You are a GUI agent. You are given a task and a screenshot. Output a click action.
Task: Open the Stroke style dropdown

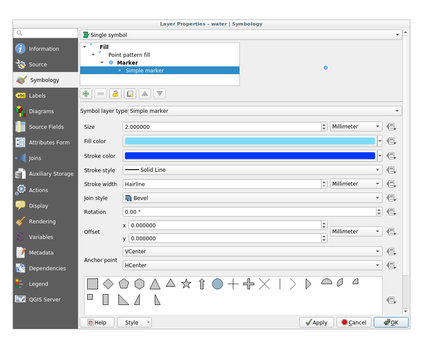coord(252,170)
